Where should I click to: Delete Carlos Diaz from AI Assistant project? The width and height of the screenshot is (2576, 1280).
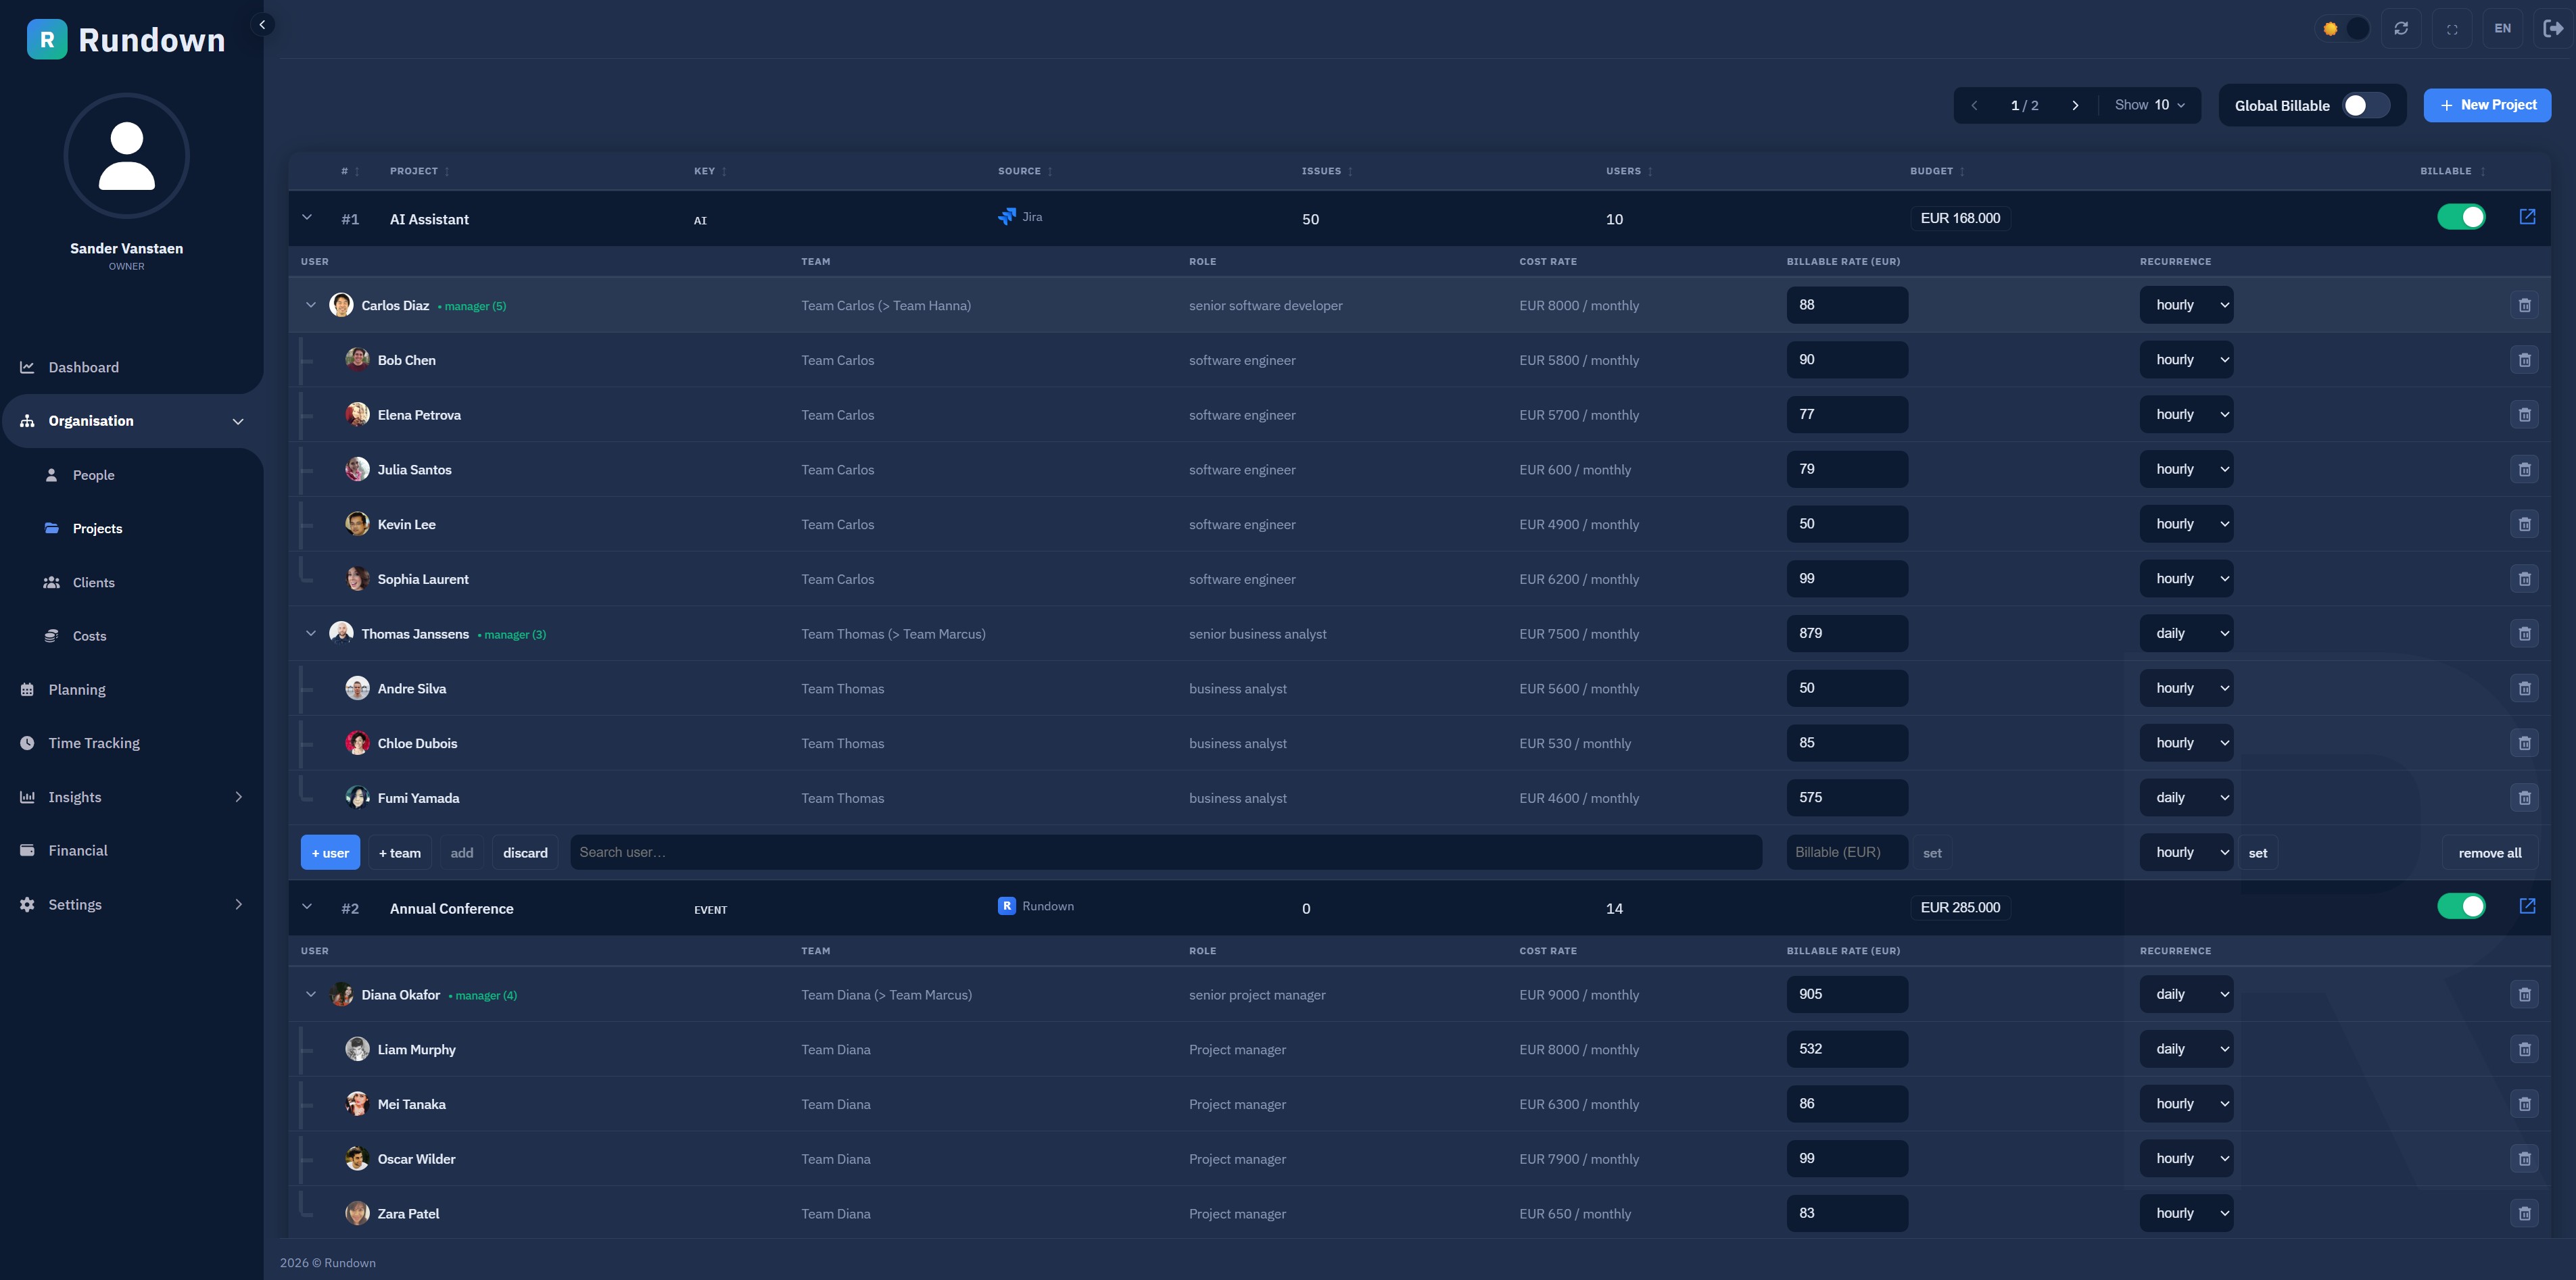click(x=2524, y=305)
